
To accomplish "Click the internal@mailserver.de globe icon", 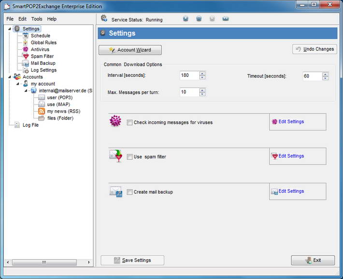I will pyautogui.click(x=33, y=90).
